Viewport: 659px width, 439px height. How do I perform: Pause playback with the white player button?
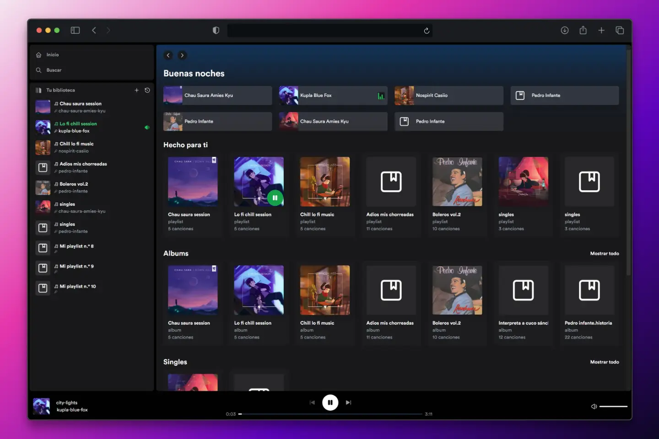(330, 403)
